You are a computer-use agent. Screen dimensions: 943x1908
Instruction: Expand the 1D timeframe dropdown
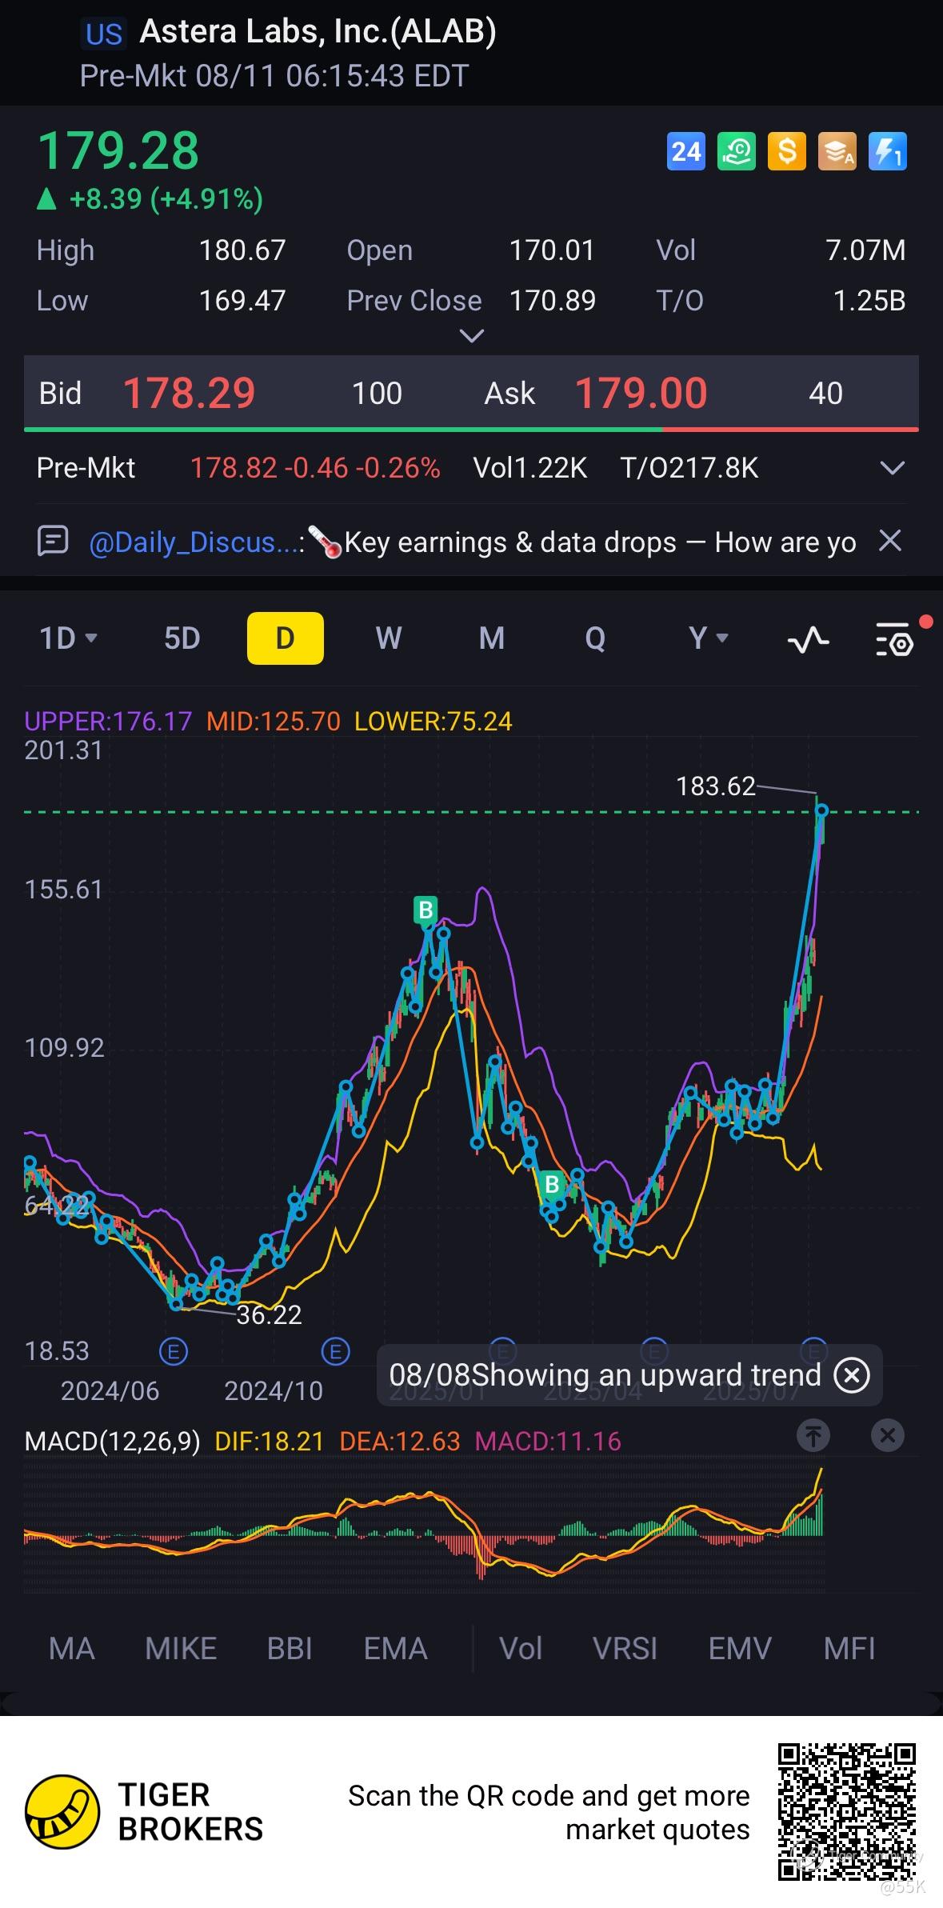pyautogui.click(x=69, y=638)
